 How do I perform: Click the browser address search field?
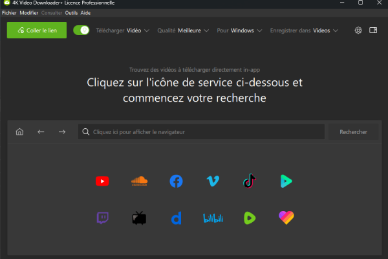pyautogui.click(x=201, y=131)
